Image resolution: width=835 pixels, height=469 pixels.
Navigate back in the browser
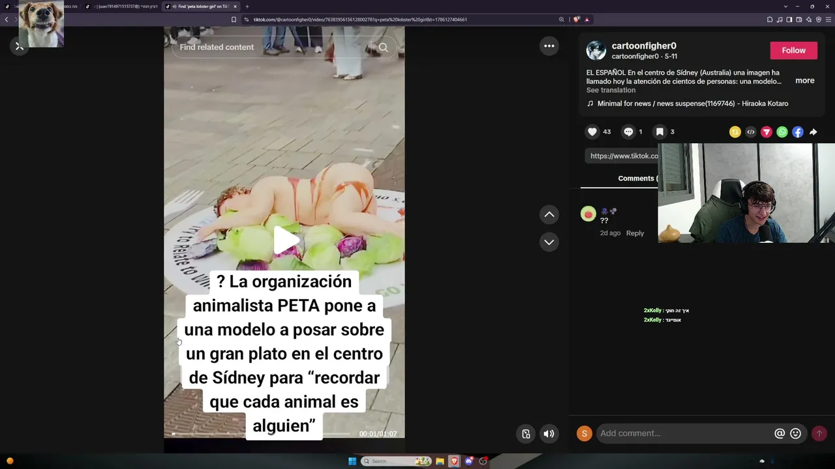click(x=7, y=20)
